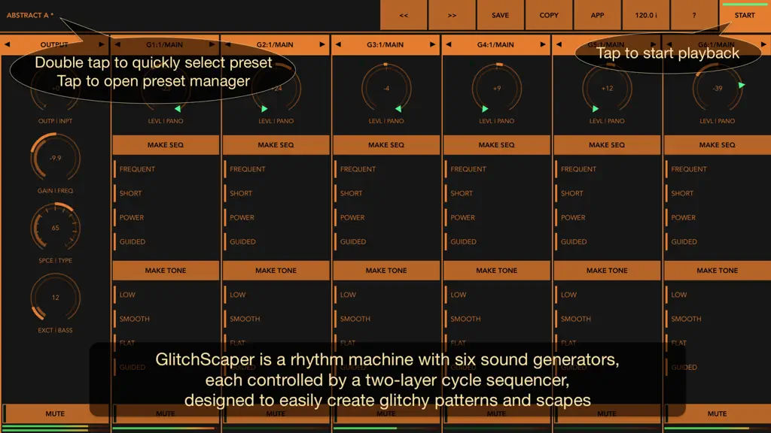Click the >> next preset button
Viewport: 771px width, 433px height.
452,15
